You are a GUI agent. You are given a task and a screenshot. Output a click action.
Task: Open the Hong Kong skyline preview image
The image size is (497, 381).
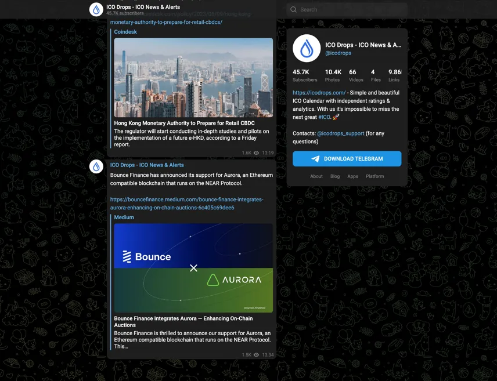[193, 78]
